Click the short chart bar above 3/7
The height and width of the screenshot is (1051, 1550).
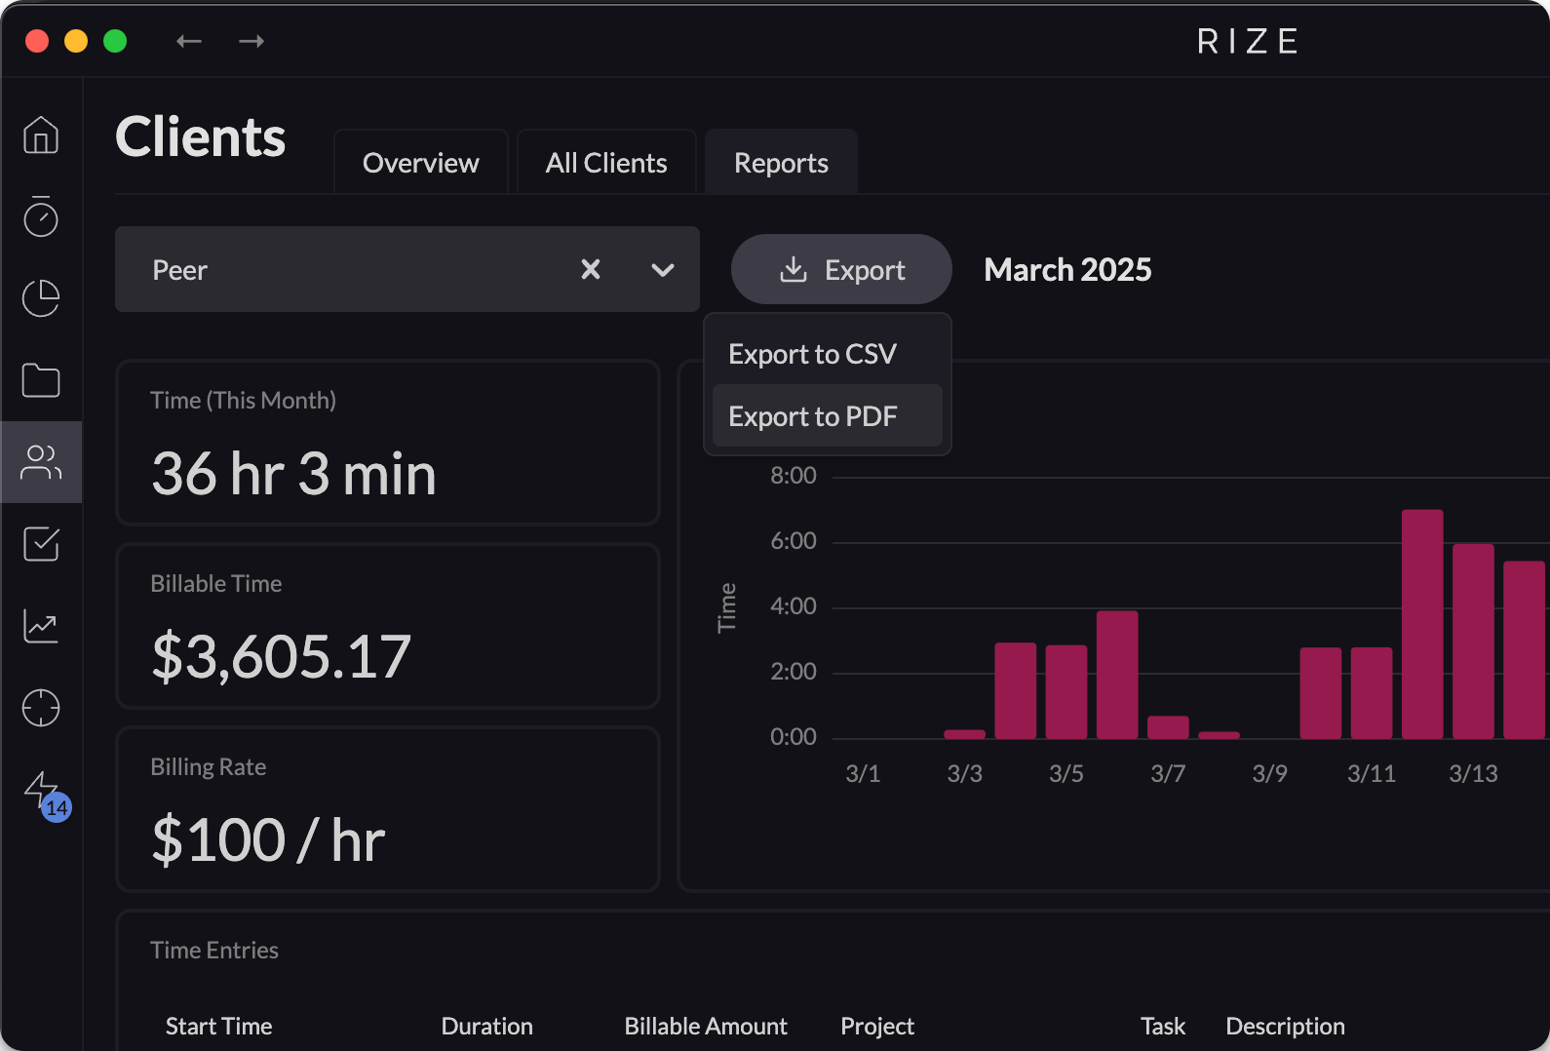coord(1168,727)
